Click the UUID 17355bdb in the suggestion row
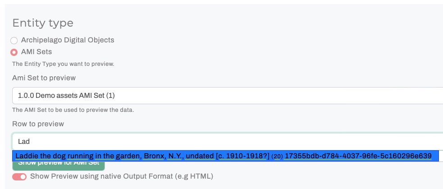Image resolution: width=443 pixels, height=189 pixels. pos(358,156)
